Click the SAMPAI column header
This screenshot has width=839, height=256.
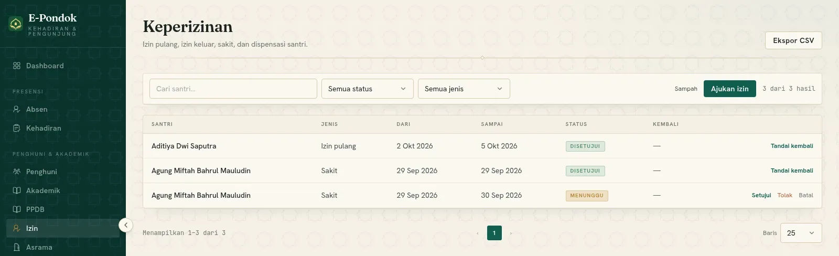pos(492,124)
